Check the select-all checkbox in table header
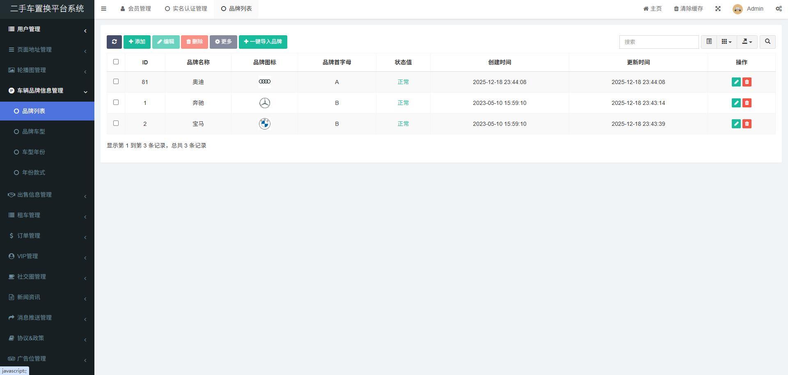Screen dimensions: 788x375 point(116,62)
